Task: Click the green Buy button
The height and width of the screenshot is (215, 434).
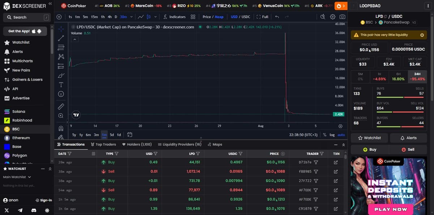Action: click(x=370, y=149)
